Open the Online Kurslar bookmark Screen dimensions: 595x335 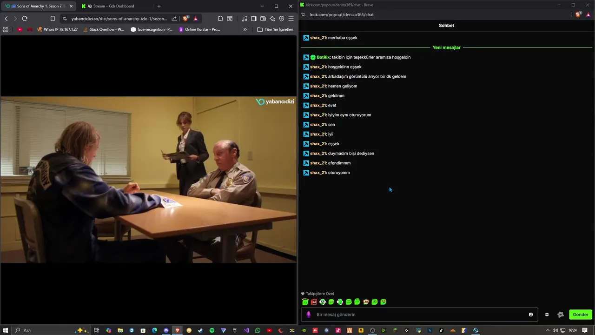199,29
